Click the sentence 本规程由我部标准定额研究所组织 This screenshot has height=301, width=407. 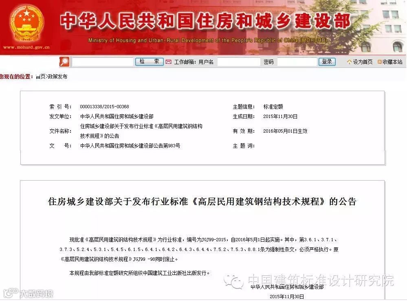click(x=139, y=273)
